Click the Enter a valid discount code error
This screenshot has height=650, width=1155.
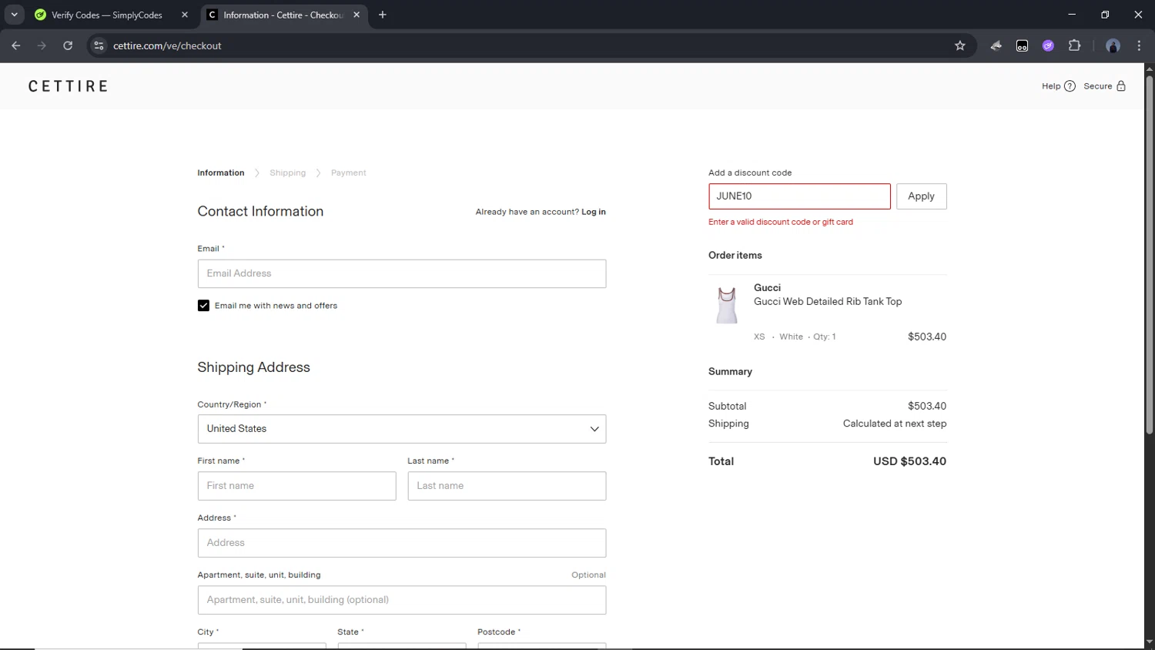pyautogui.click(x=780, y=222)
